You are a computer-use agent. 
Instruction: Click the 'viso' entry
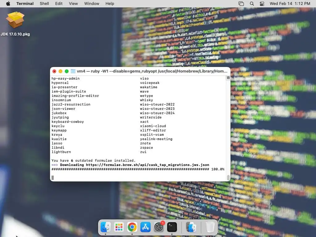(144, 79)
